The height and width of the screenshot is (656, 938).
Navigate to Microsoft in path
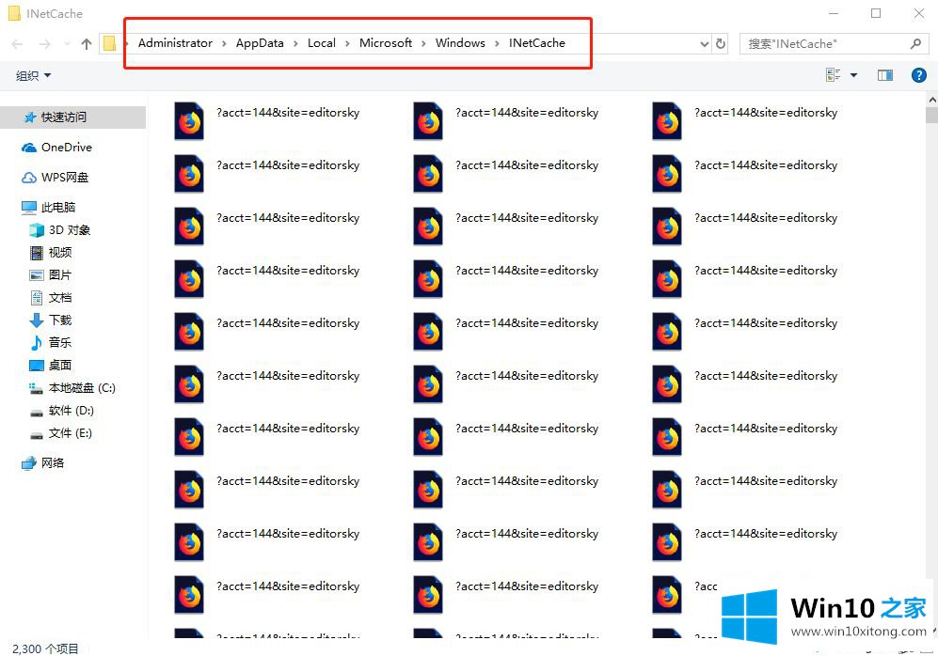[385, 43]
